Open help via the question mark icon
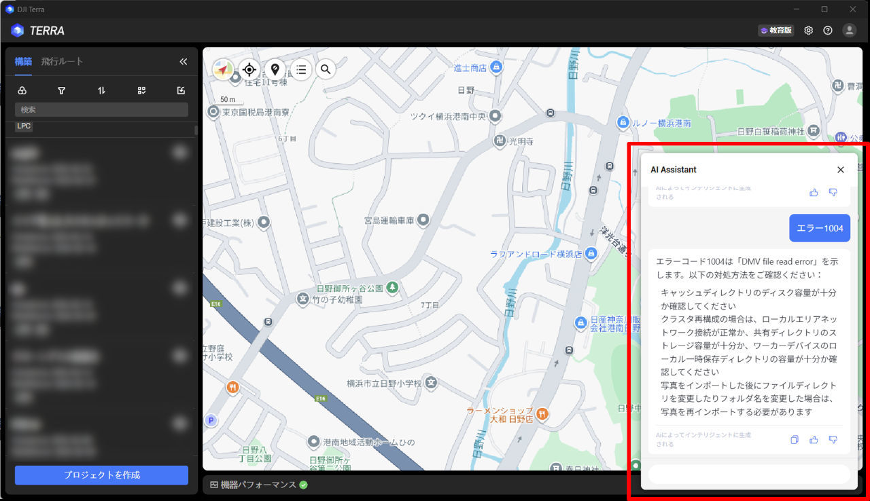 (828, 31)
